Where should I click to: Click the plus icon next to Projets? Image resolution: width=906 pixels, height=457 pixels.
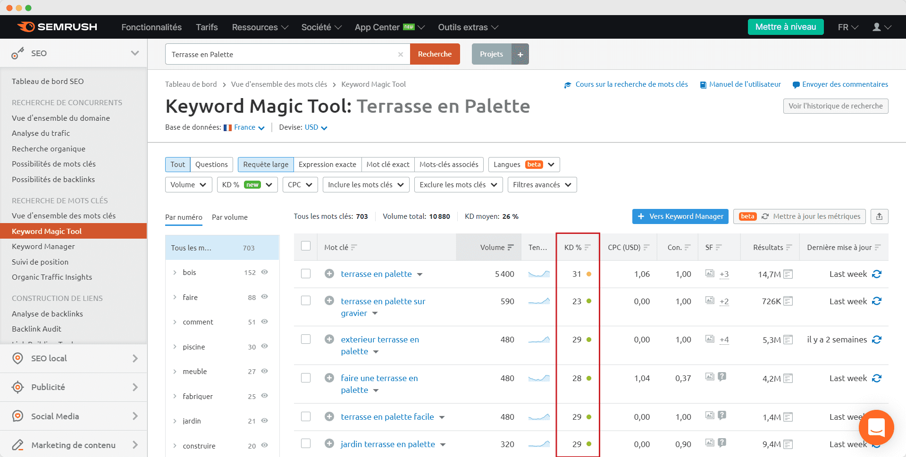pyautogui.click(x=520, y=54)
